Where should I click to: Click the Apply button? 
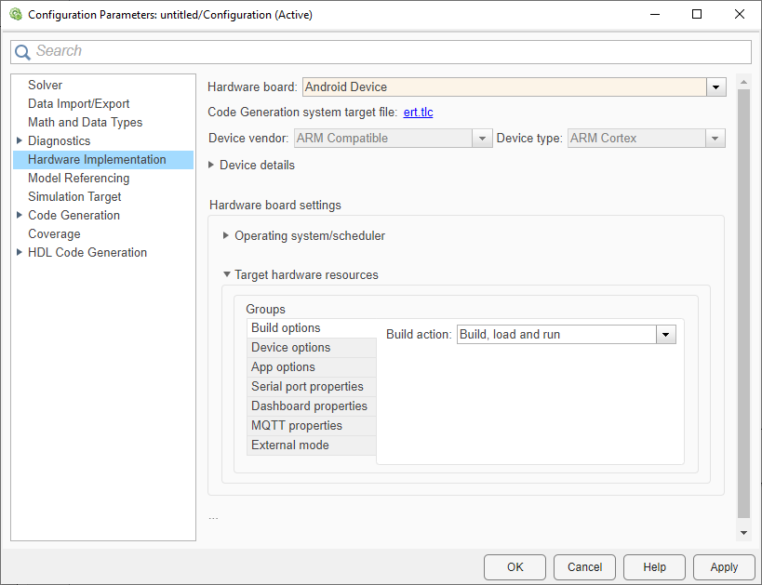click(x=723, y=566)
